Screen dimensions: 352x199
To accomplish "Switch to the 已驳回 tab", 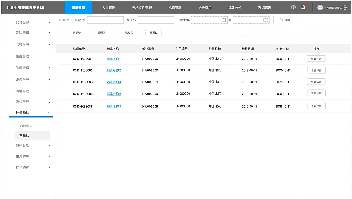I will pos(129,33).
